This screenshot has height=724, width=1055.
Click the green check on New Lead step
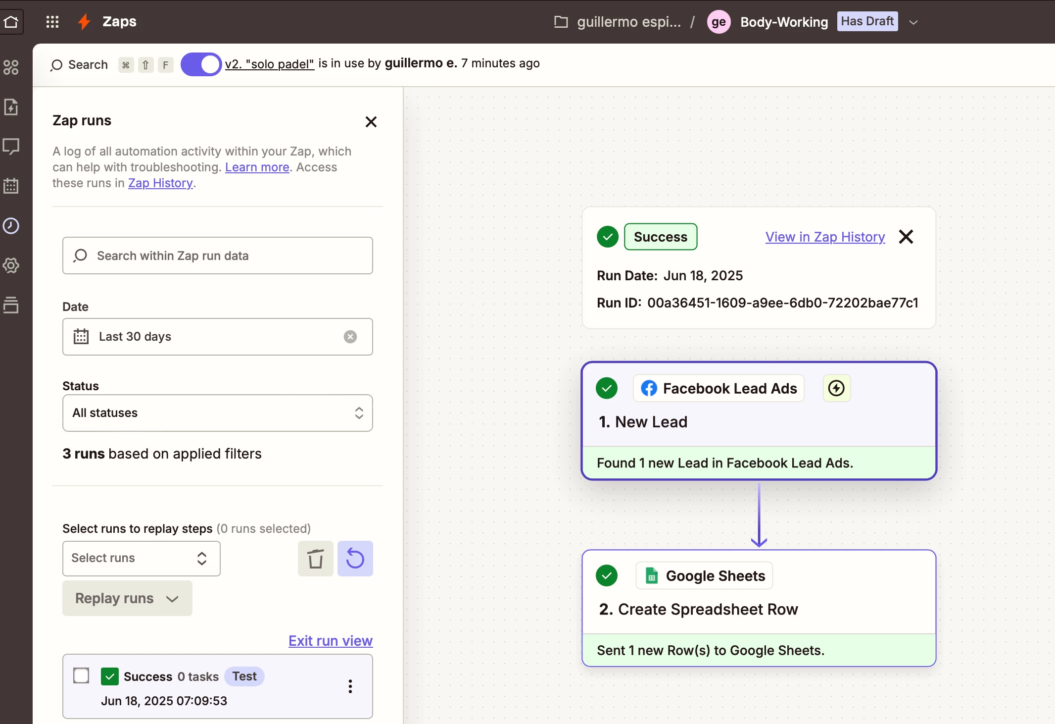pos(607,388)
